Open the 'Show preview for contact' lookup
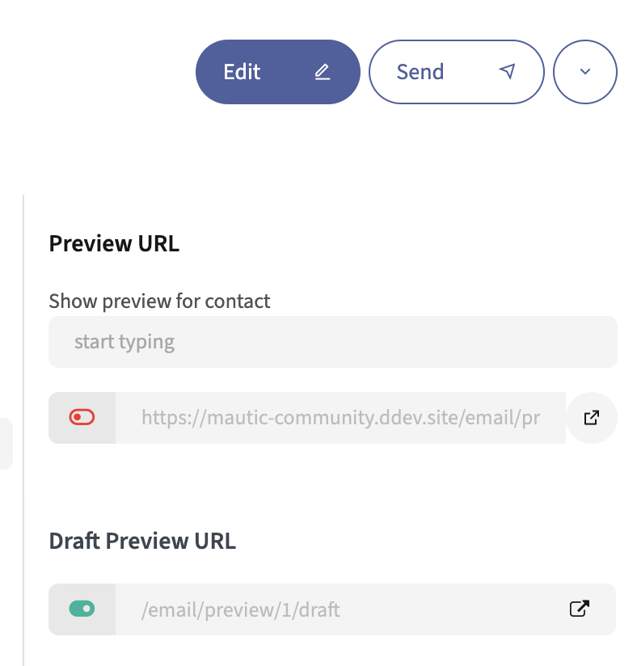The width and height of the screenshot is (637, 666). click(332, 342)
